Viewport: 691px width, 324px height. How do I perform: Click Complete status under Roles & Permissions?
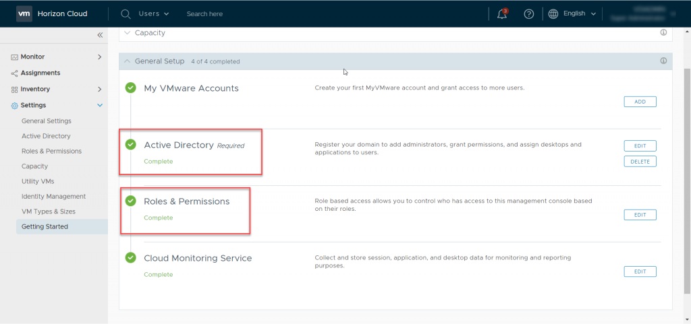[x=158, y=218]
